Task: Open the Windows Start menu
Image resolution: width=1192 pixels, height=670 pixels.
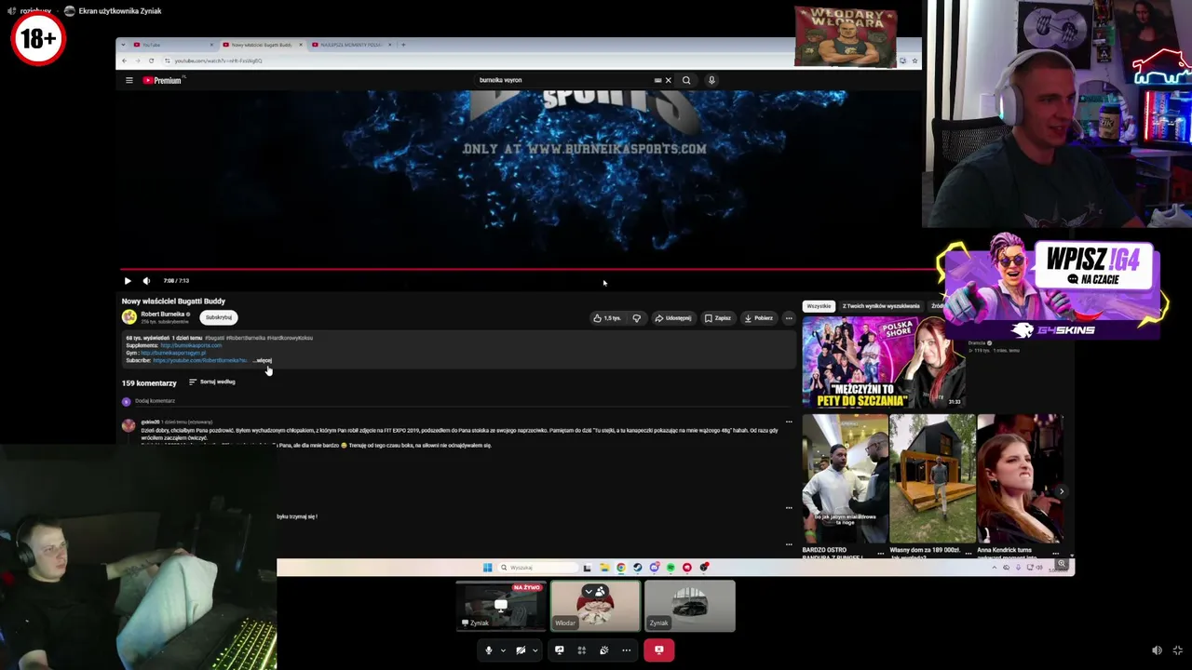Action: pyautogui.click(x=487, y=568)
